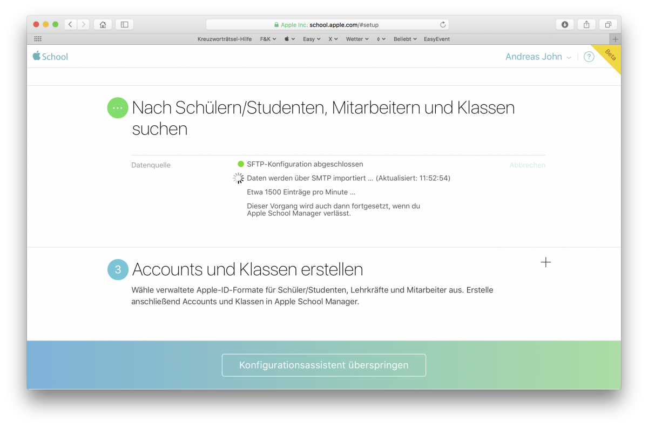Image resolution: width=648 pixels, height=428 pixels.
Task: Expand step 3 with the plus icon
Action: (546, 262)
